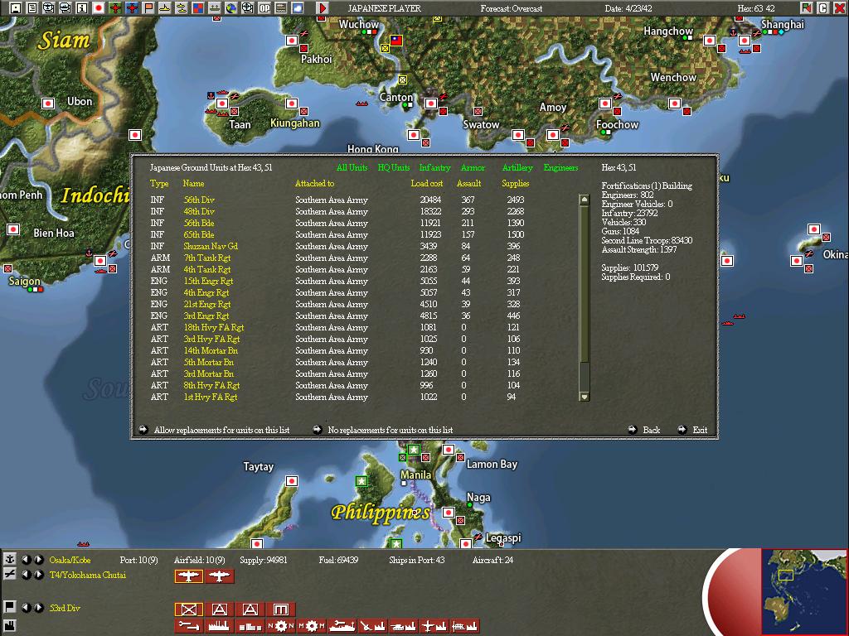Open the 18th Hvy FA Rgt unit
Image resolution: width=849 pixels, height=636 pixels.
pyautogui.click(x=213, y=327)
